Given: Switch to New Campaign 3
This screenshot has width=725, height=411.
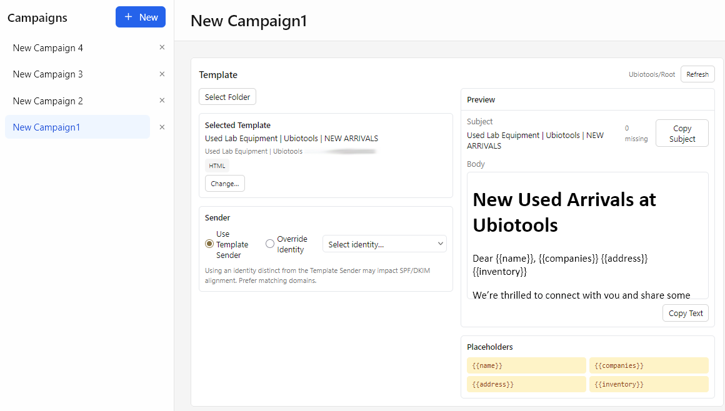Looking at the screenshot, I should tap(48, 74).
